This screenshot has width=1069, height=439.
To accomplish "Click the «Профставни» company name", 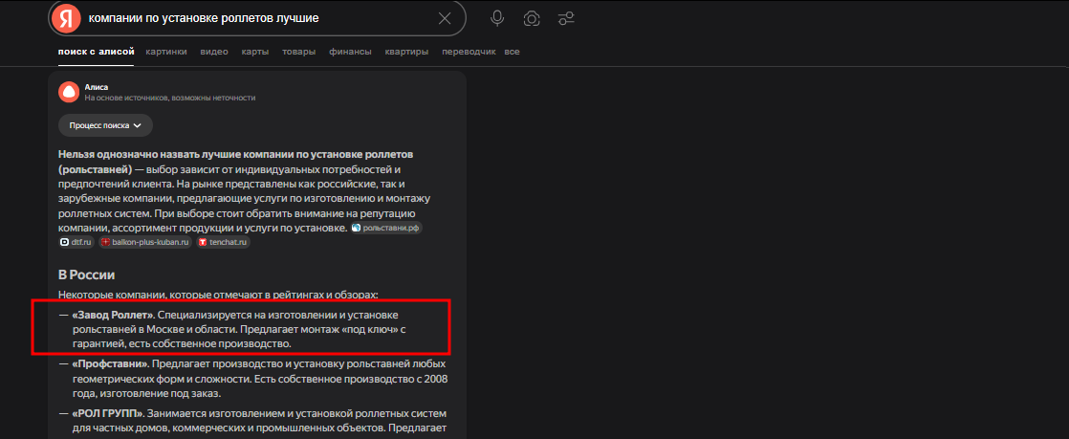I will 110,364.
